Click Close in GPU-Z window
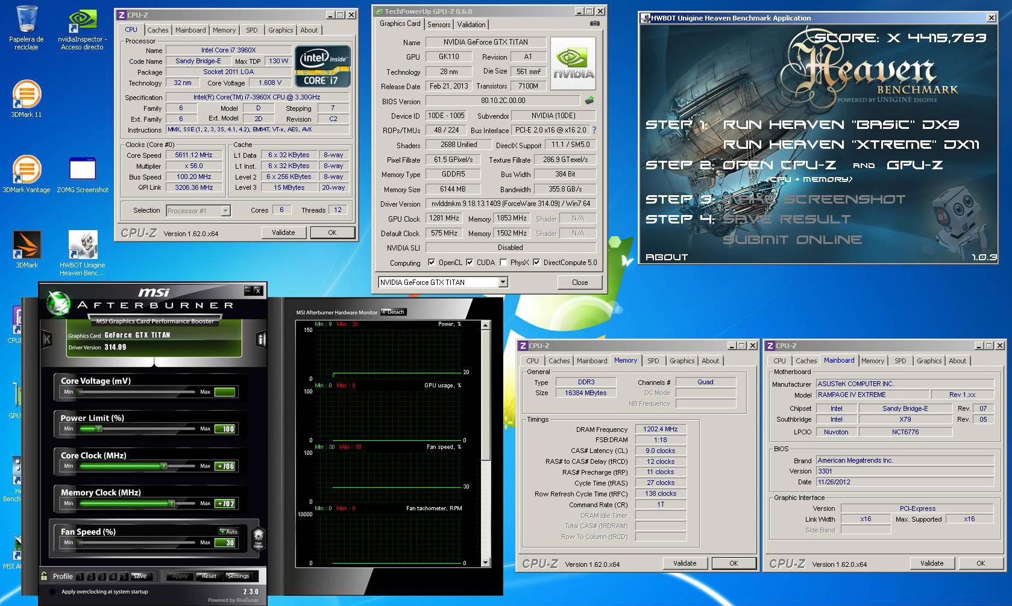Image resolution: width=1012 pixels, height=606 pixels. pyautogui.click(x=580, y=282)
